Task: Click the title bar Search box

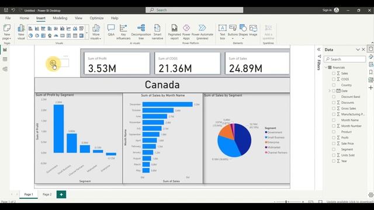Action: point(195,10)
